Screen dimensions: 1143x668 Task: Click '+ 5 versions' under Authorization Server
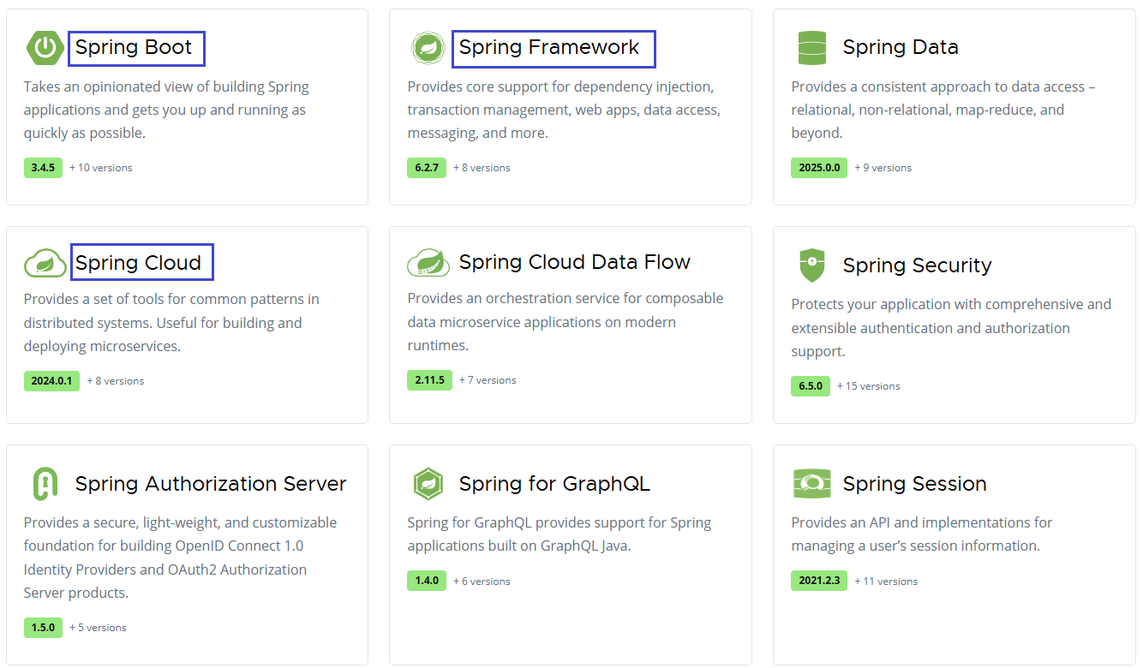click(98, 628)
